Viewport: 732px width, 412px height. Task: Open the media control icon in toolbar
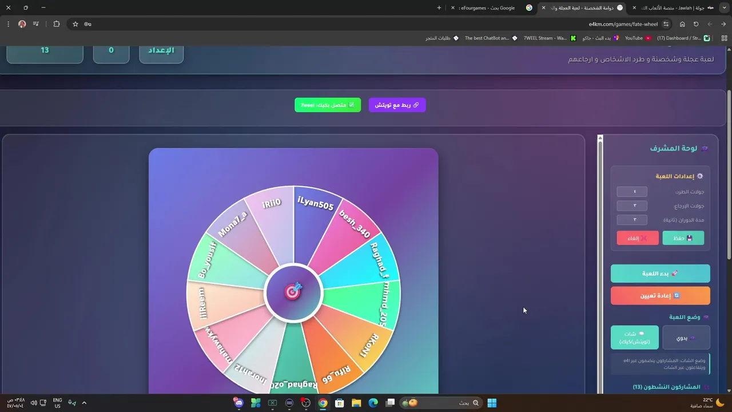[36, 24]
